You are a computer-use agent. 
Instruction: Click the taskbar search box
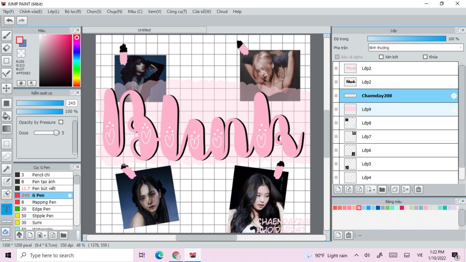pyautogui.click(x=75, y=255)
